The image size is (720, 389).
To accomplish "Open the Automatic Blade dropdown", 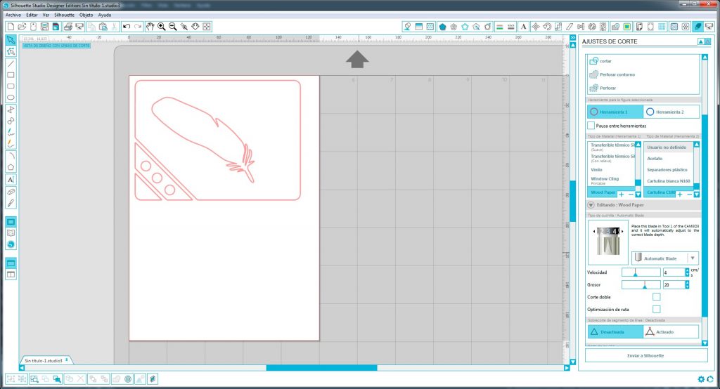I will (665, 258).
